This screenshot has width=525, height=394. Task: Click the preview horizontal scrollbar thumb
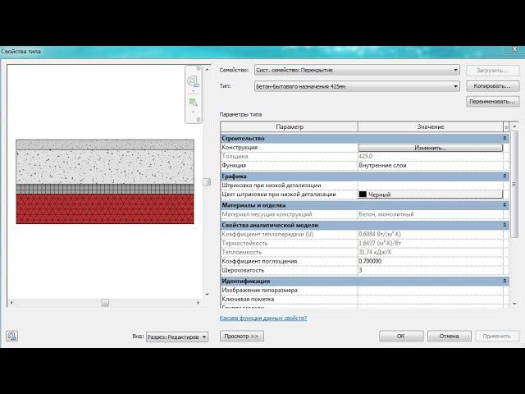pos(105,303)
